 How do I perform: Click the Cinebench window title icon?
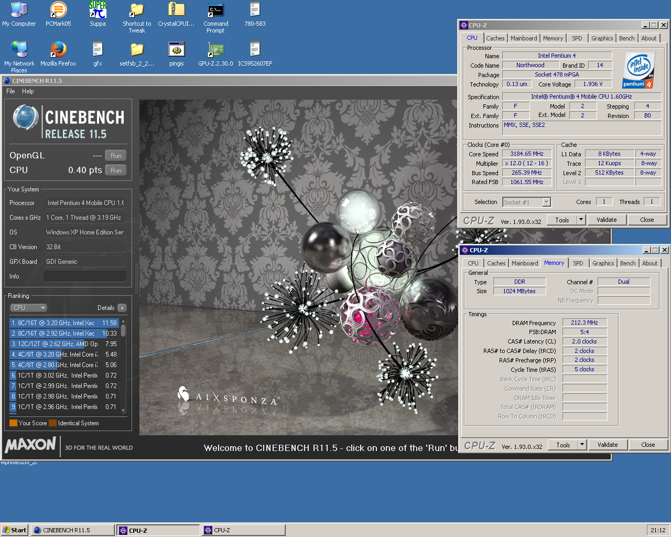(7, 81)
